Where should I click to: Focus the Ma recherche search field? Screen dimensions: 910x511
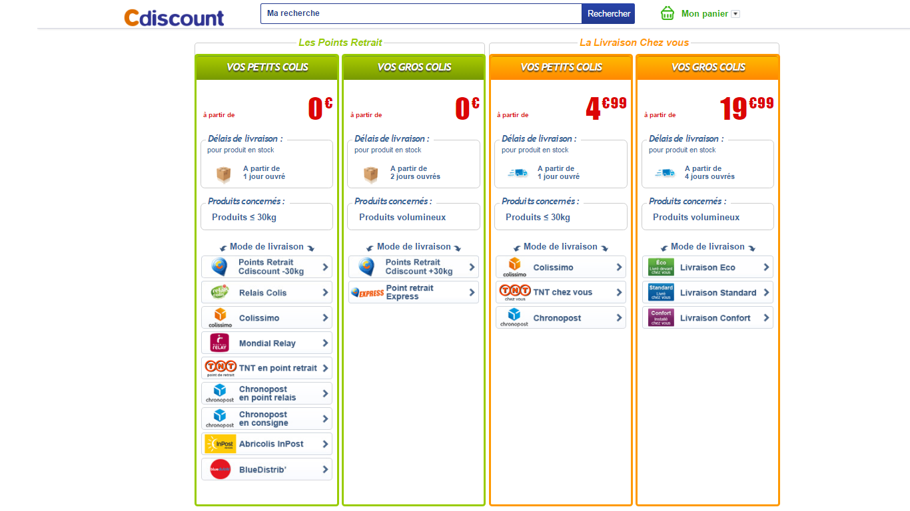[421, 13]
